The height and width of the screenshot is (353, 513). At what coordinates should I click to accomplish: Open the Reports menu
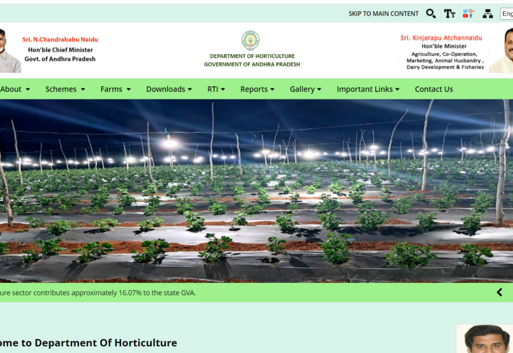coord(257,89)
